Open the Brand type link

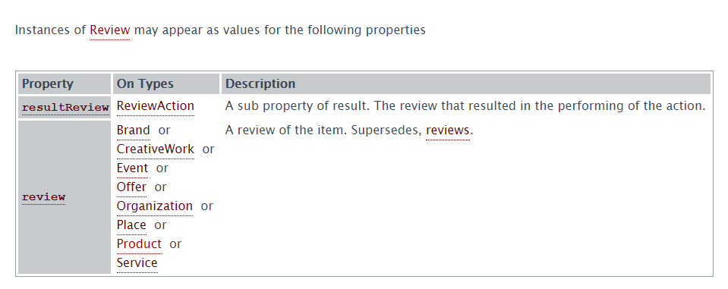tap(134, 130)
